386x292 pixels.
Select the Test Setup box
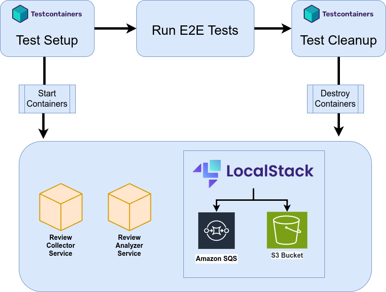pyautogui.click(x=47, y=28)
